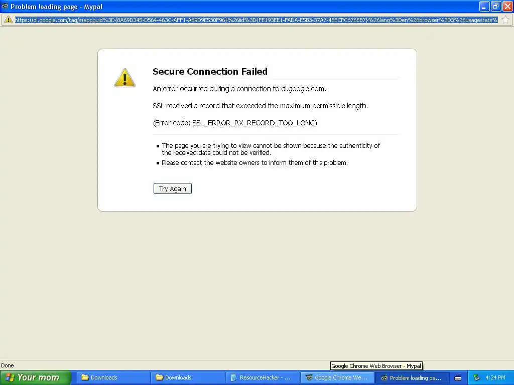This screenshot has width=514, height=385.
Task: Open the first Downloads folder taskbar button
Action: 113,377
